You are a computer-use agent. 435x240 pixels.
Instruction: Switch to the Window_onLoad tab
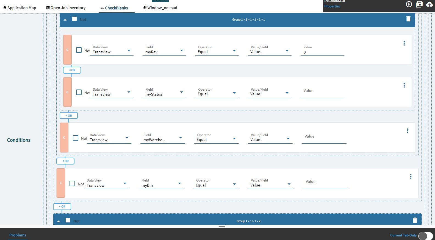coord(160,8)
